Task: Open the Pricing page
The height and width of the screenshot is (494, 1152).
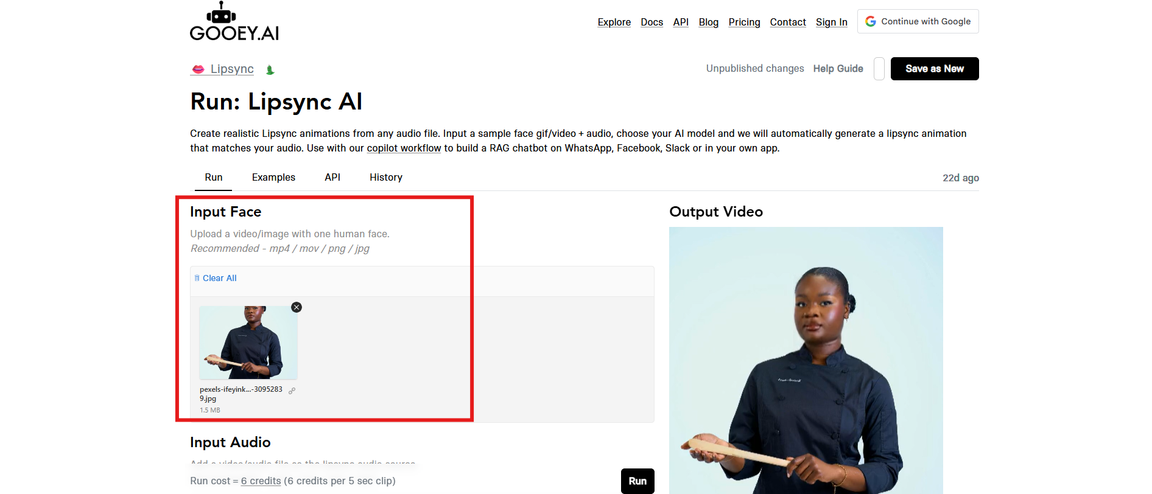Action: click(744, 22)
